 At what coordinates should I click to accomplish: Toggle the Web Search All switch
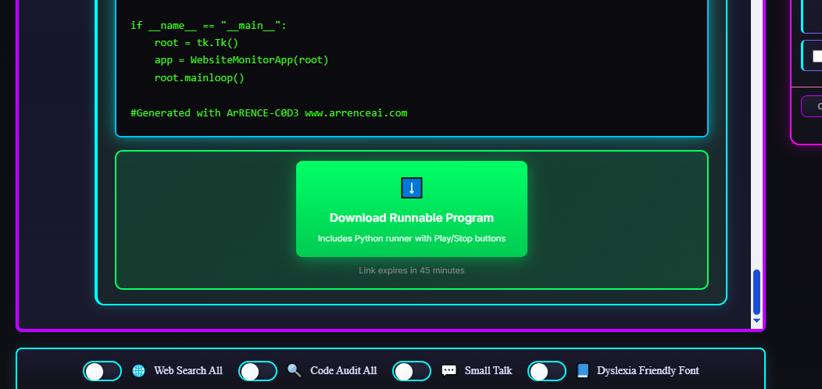[102, 371]
